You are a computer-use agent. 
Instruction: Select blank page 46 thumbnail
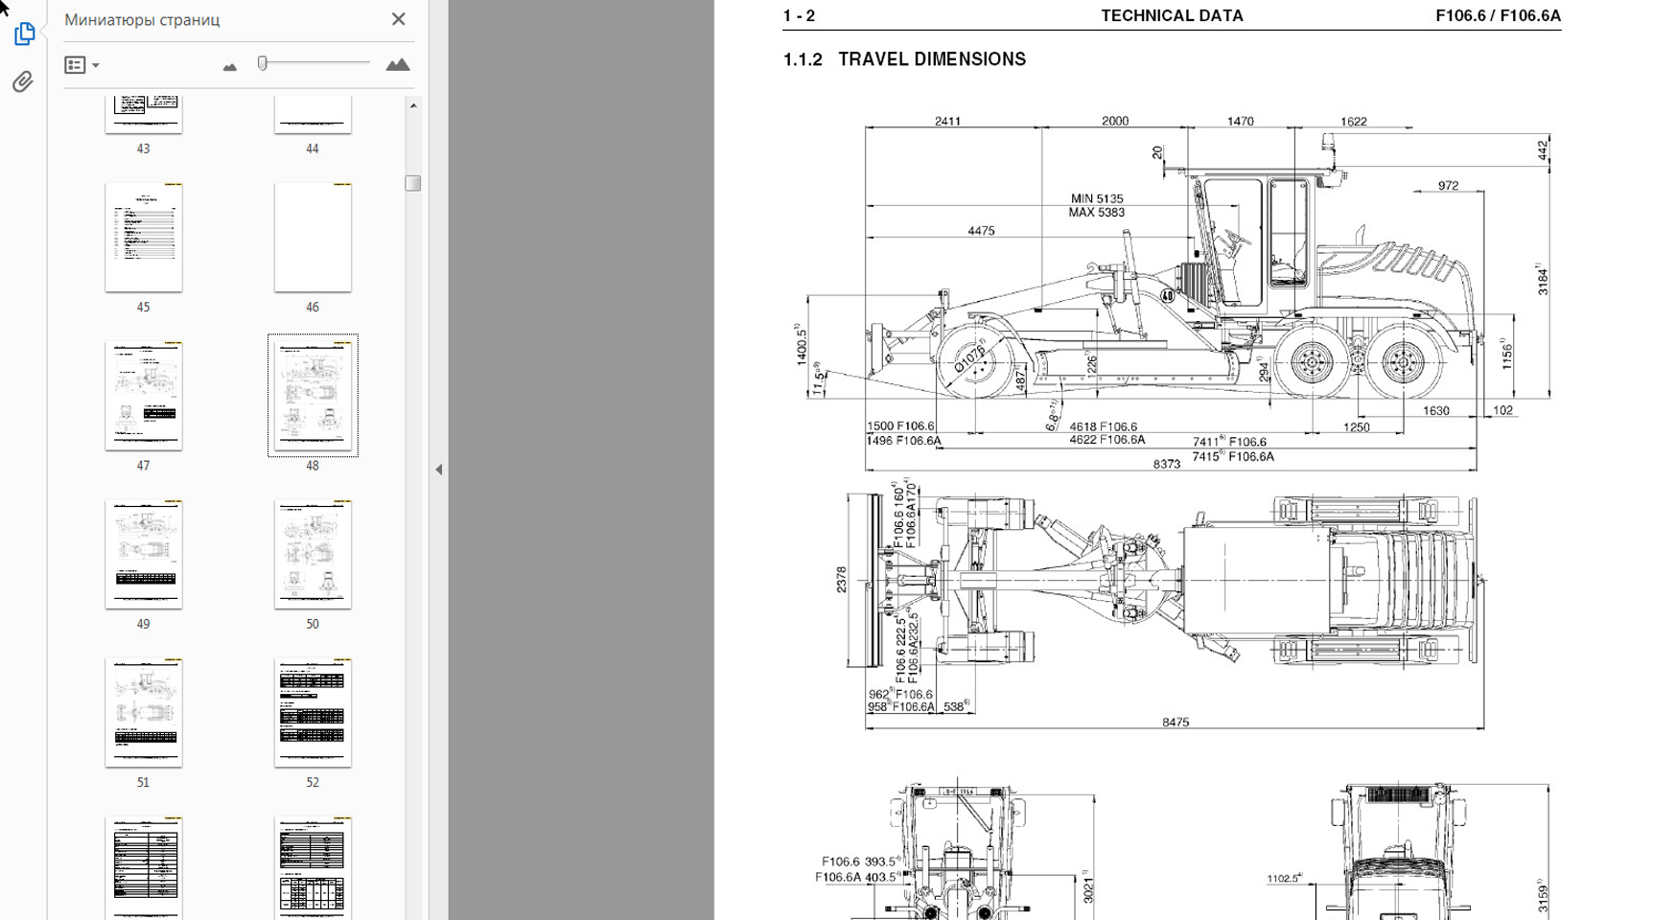pyautogui.click(x=313, y=238)
